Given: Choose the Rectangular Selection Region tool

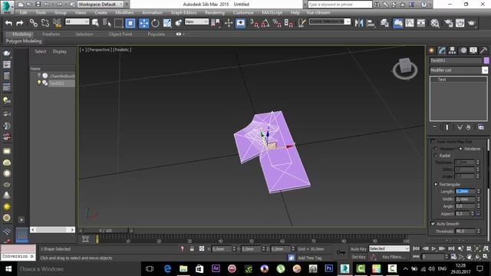Looking at the screenshot, I should pos(119,23).
